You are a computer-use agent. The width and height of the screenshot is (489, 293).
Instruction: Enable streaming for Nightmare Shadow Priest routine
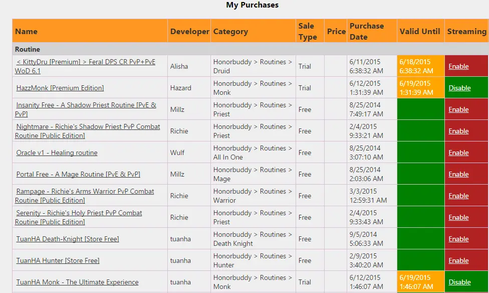(458, 131)
